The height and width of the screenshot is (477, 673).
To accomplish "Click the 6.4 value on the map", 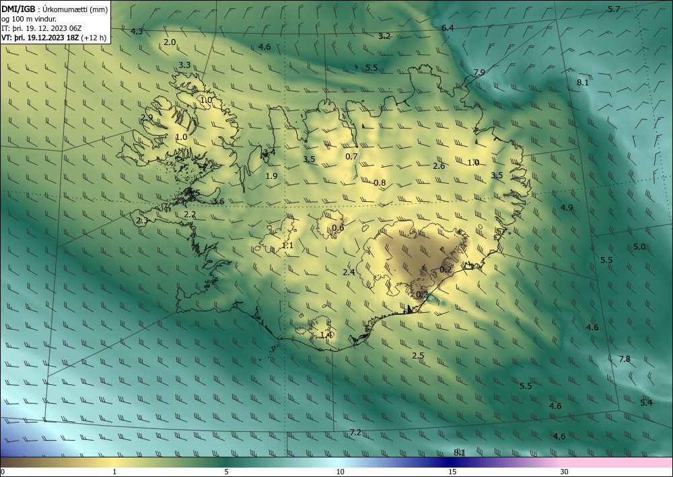I will pyautogui.click(x=448, y=28).
